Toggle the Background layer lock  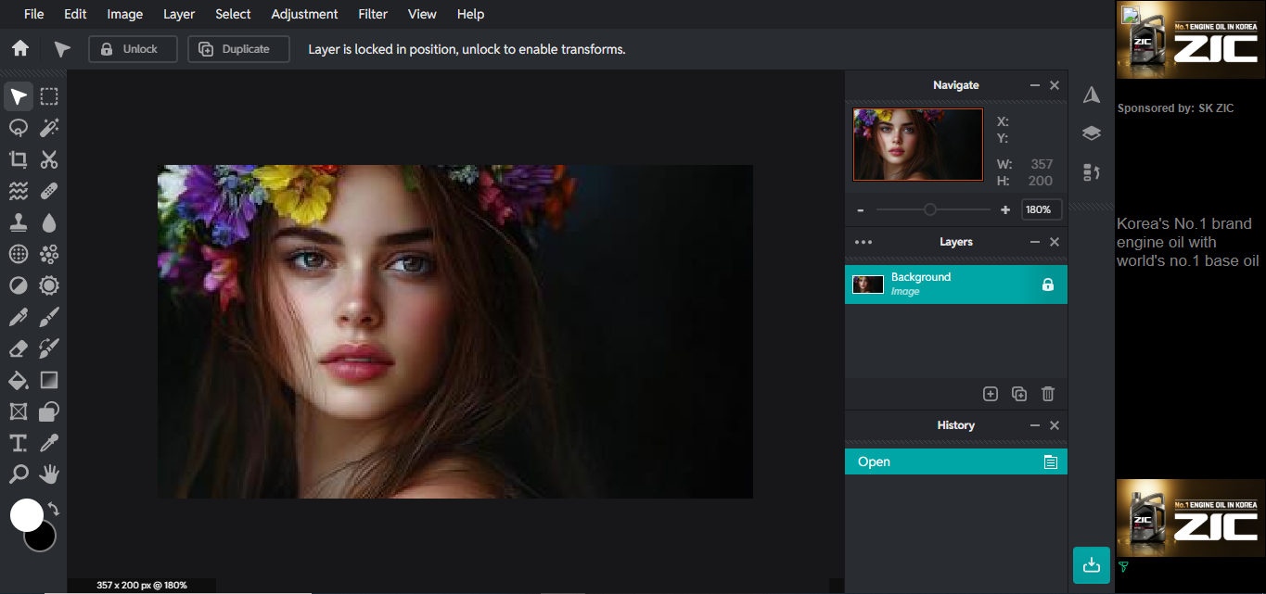click(x=1048, y=284)
